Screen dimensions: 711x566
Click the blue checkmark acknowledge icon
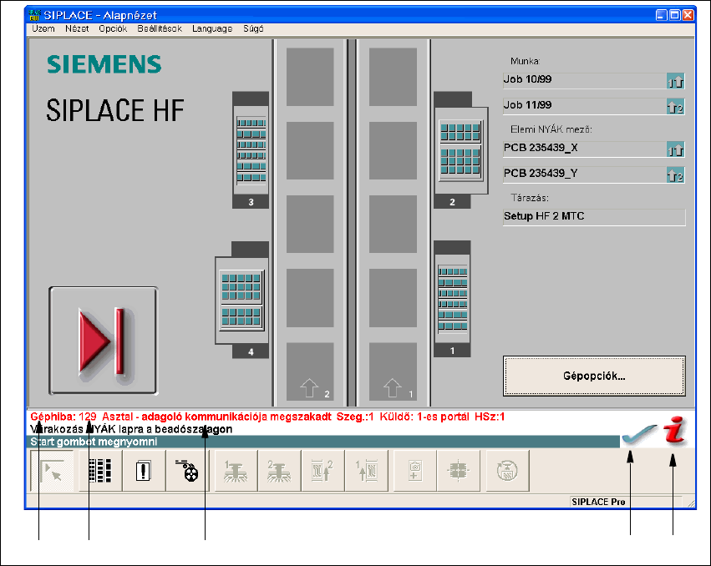pyautogui.click(x=637, y=436)
